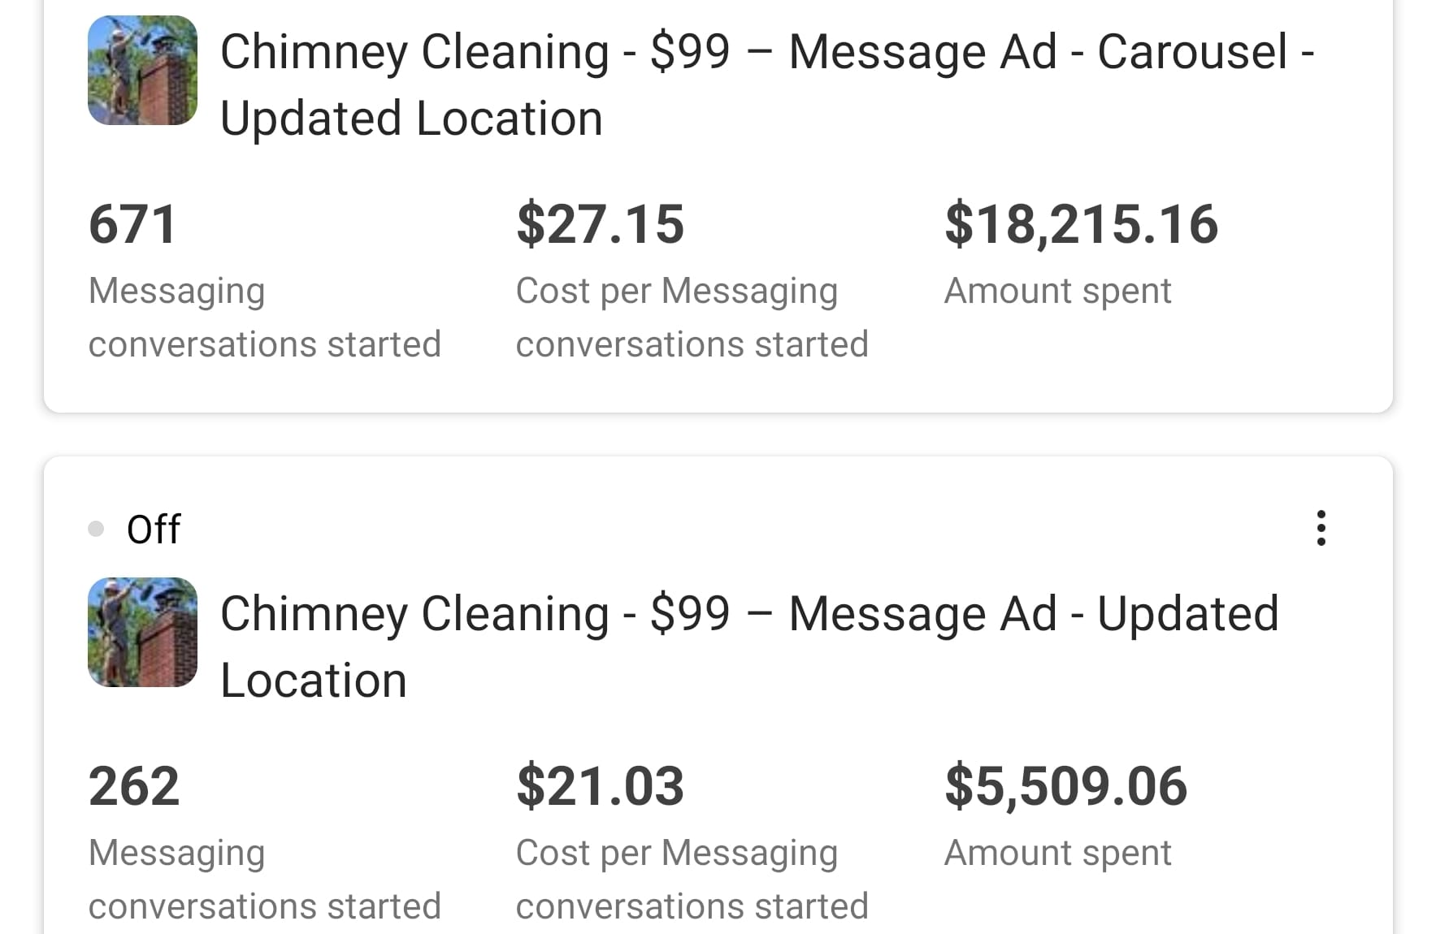Open the non-carousel Message Ad - Updated Location title
Screen dimensions: 1436x934
(x=748, y=646)
